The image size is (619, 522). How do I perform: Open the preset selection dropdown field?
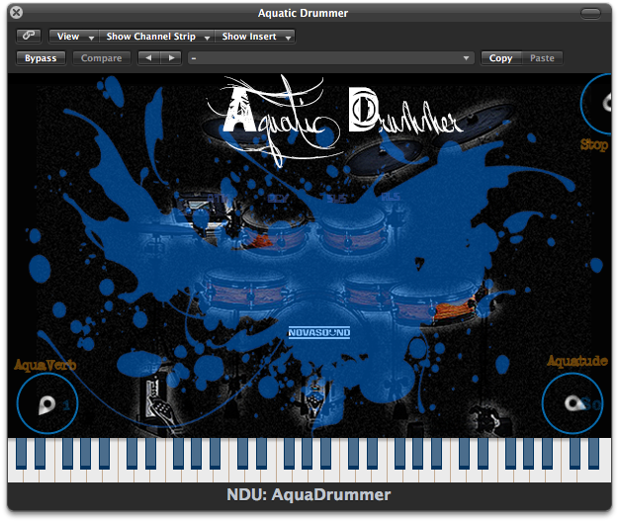(x=331, y=58)
